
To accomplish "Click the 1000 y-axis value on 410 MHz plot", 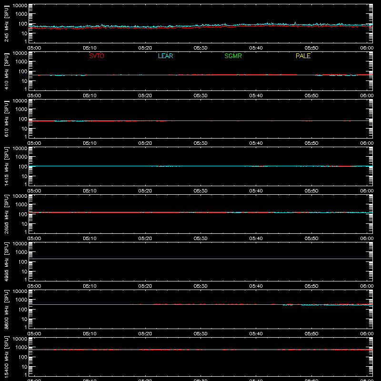I will coord(21,62).
